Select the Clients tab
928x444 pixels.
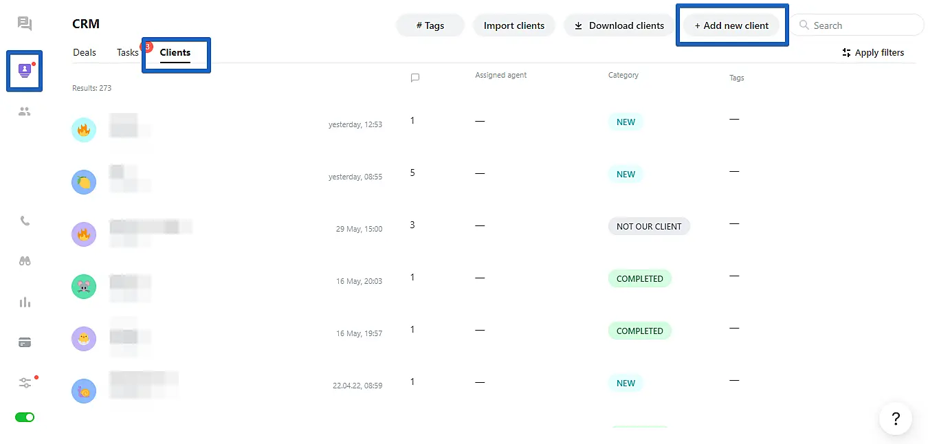[x=175, y=52]
